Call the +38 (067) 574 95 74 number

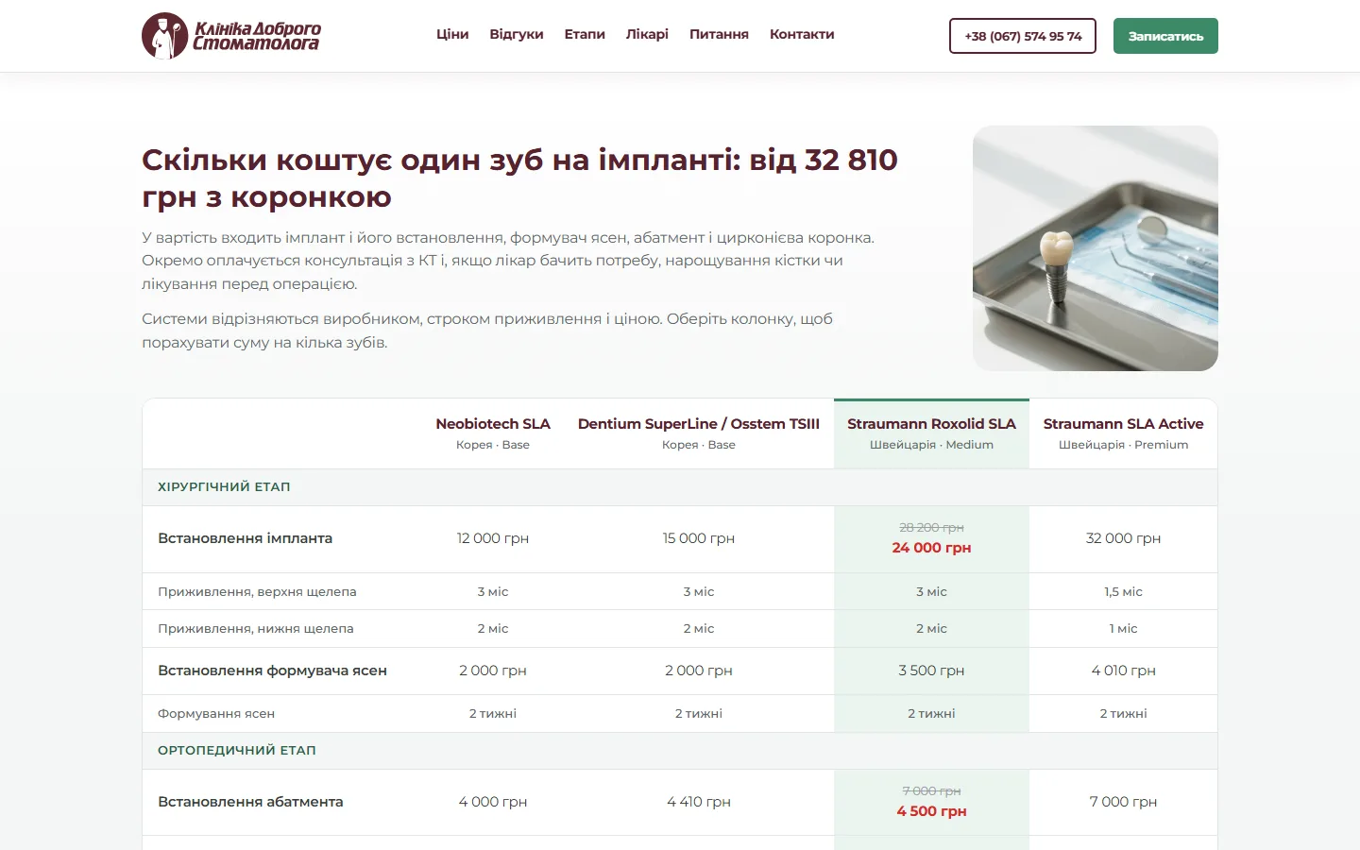1023,36
